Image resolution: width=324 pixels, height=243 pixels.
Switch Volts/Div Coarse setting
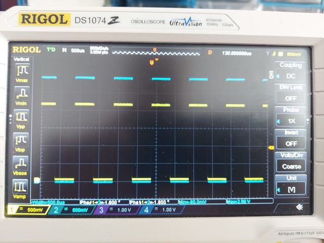[x=292, y=163]
